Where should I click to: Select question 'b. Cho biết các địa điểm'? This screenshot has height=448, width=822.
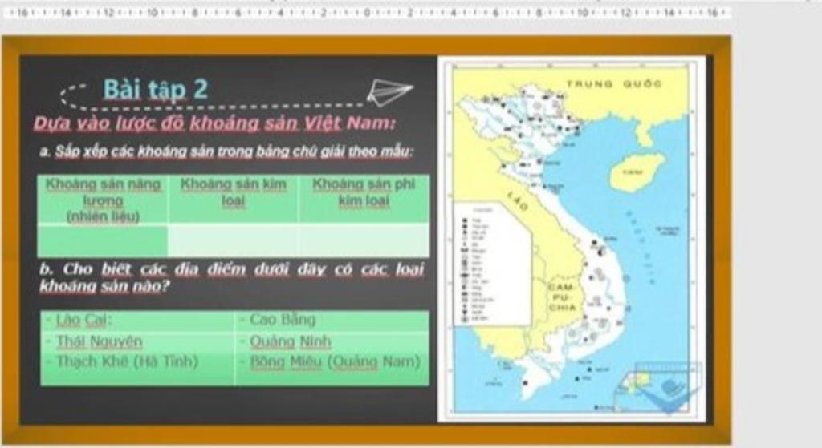[x=232, y=277]
